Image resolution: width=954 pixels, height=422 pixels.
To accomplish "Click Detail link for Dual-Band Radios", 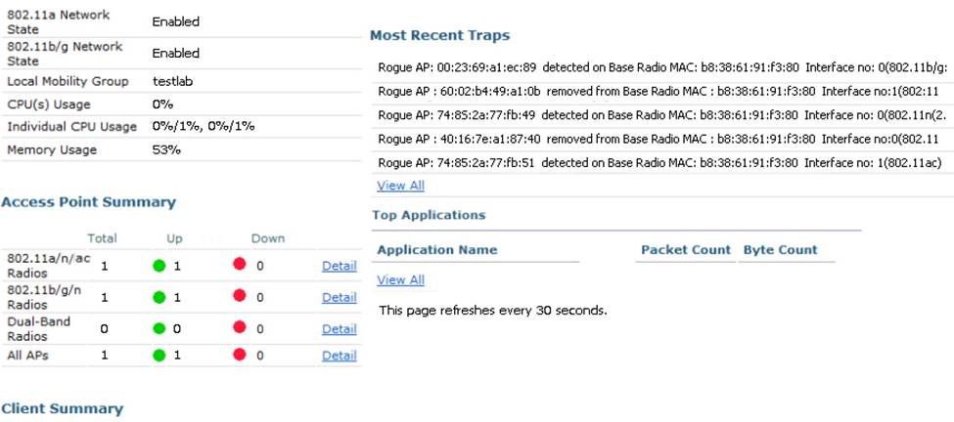I will click(339, 329).
